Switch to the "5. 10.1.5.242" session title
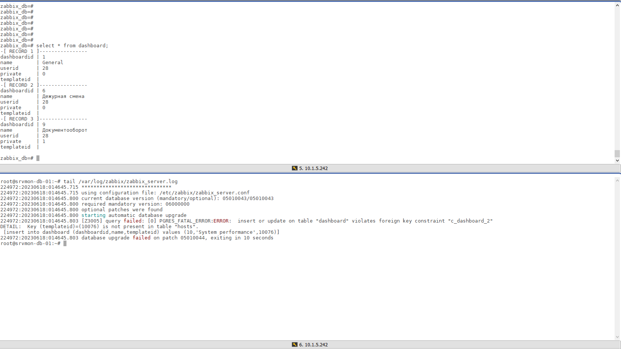 [x=314, y=168]
